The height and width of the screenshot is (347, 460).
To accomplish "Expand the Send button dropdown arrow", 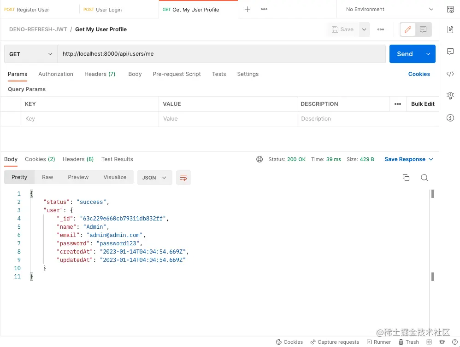I will click(x=428, y=54).
